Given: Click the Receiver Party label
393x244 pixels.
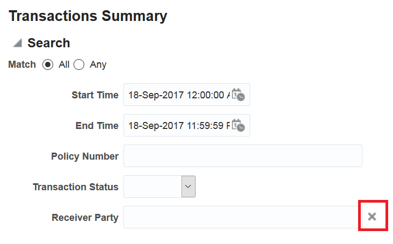Looking at the screenshot, I should pos(85,218).
